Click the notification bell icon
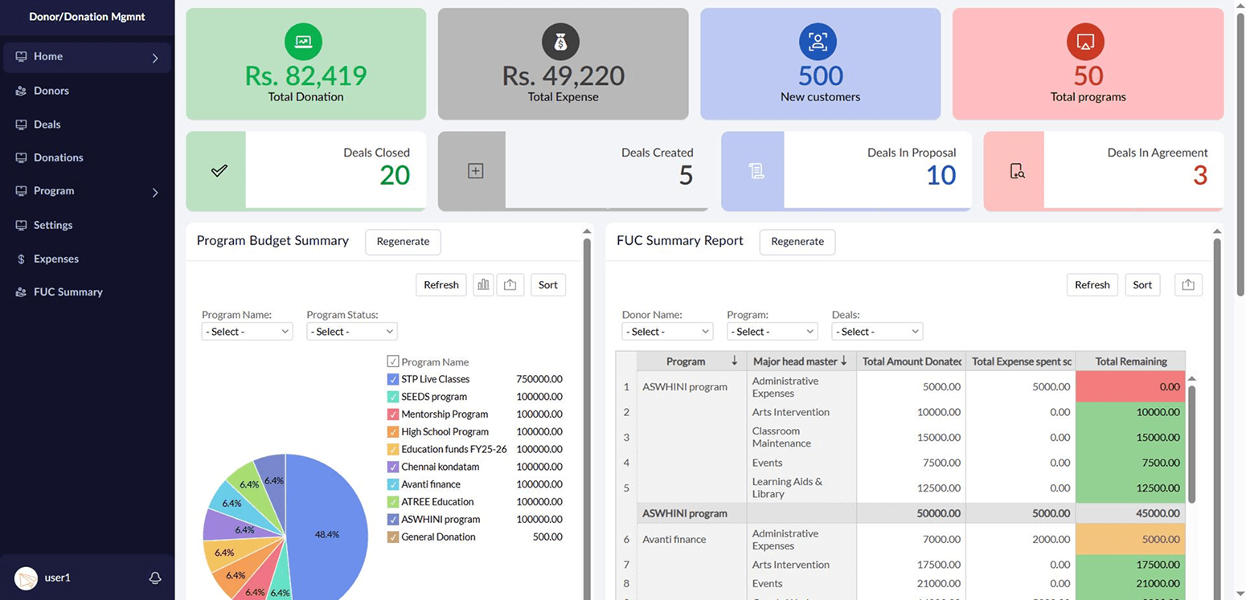Screen dimensions: 1246x600 pos(155,578)
